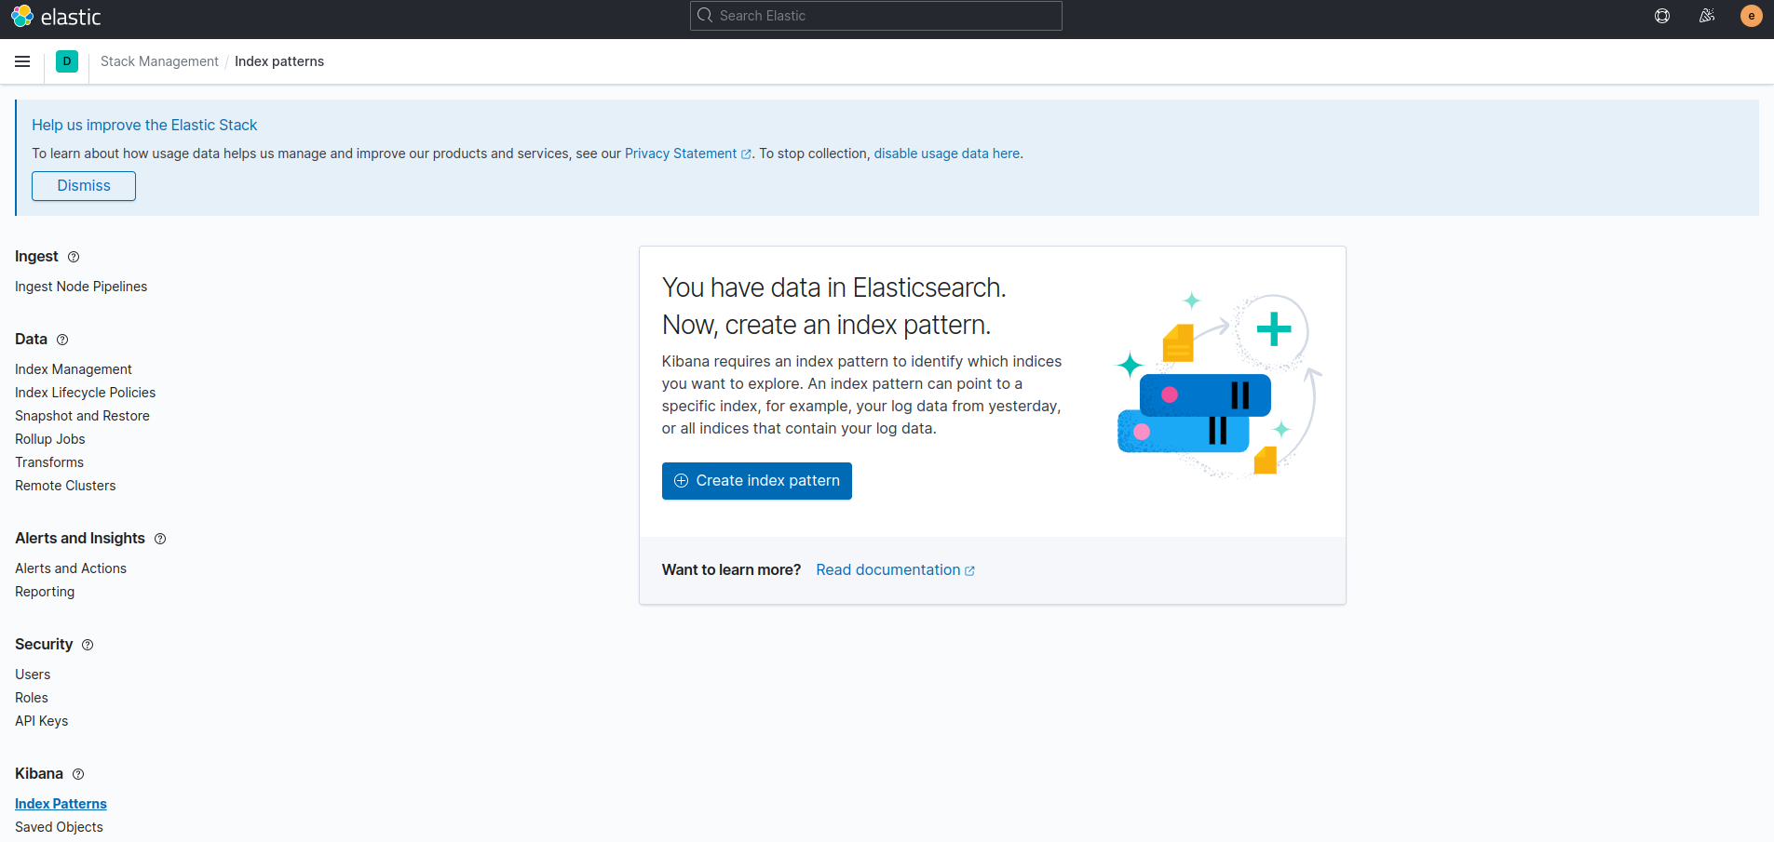Click help icon next to Ingest
The image size is (1774, 842).
click(74, 257)
